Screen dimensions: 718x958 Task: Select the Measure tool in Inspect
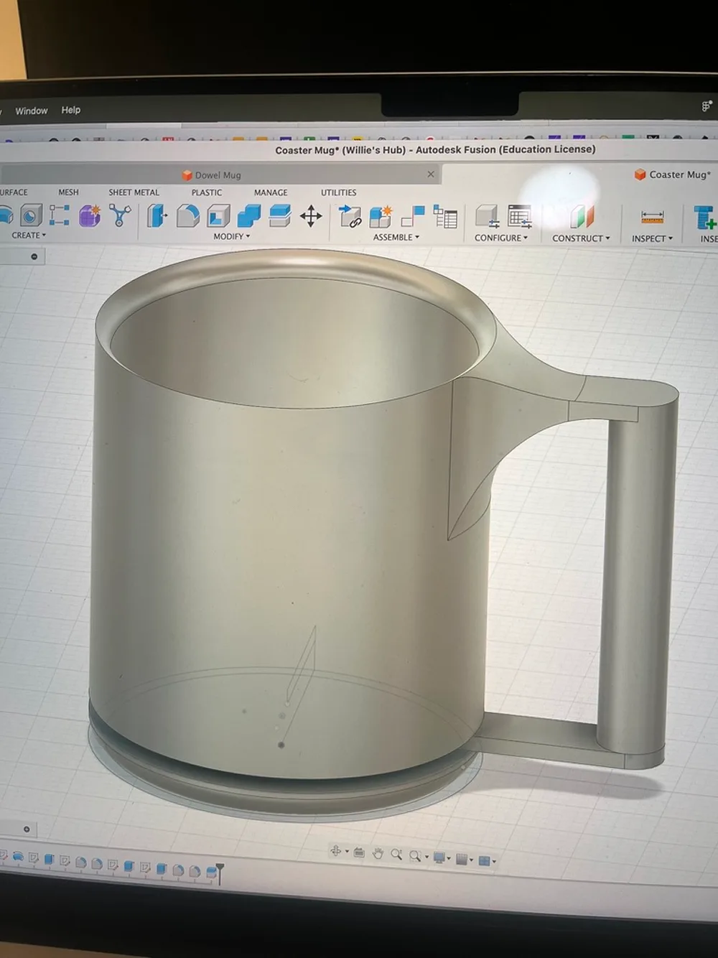tap(652, 217)
